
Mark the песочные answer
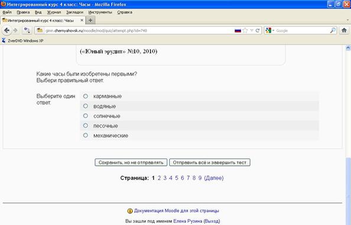(x=86, y=125)
